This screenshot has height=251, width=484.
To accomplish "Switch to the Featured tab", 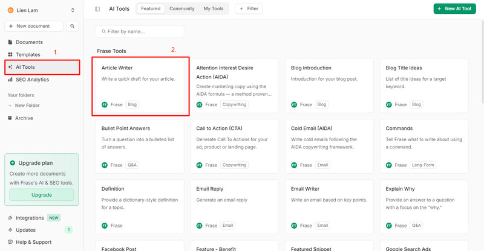I will [151, 8].
